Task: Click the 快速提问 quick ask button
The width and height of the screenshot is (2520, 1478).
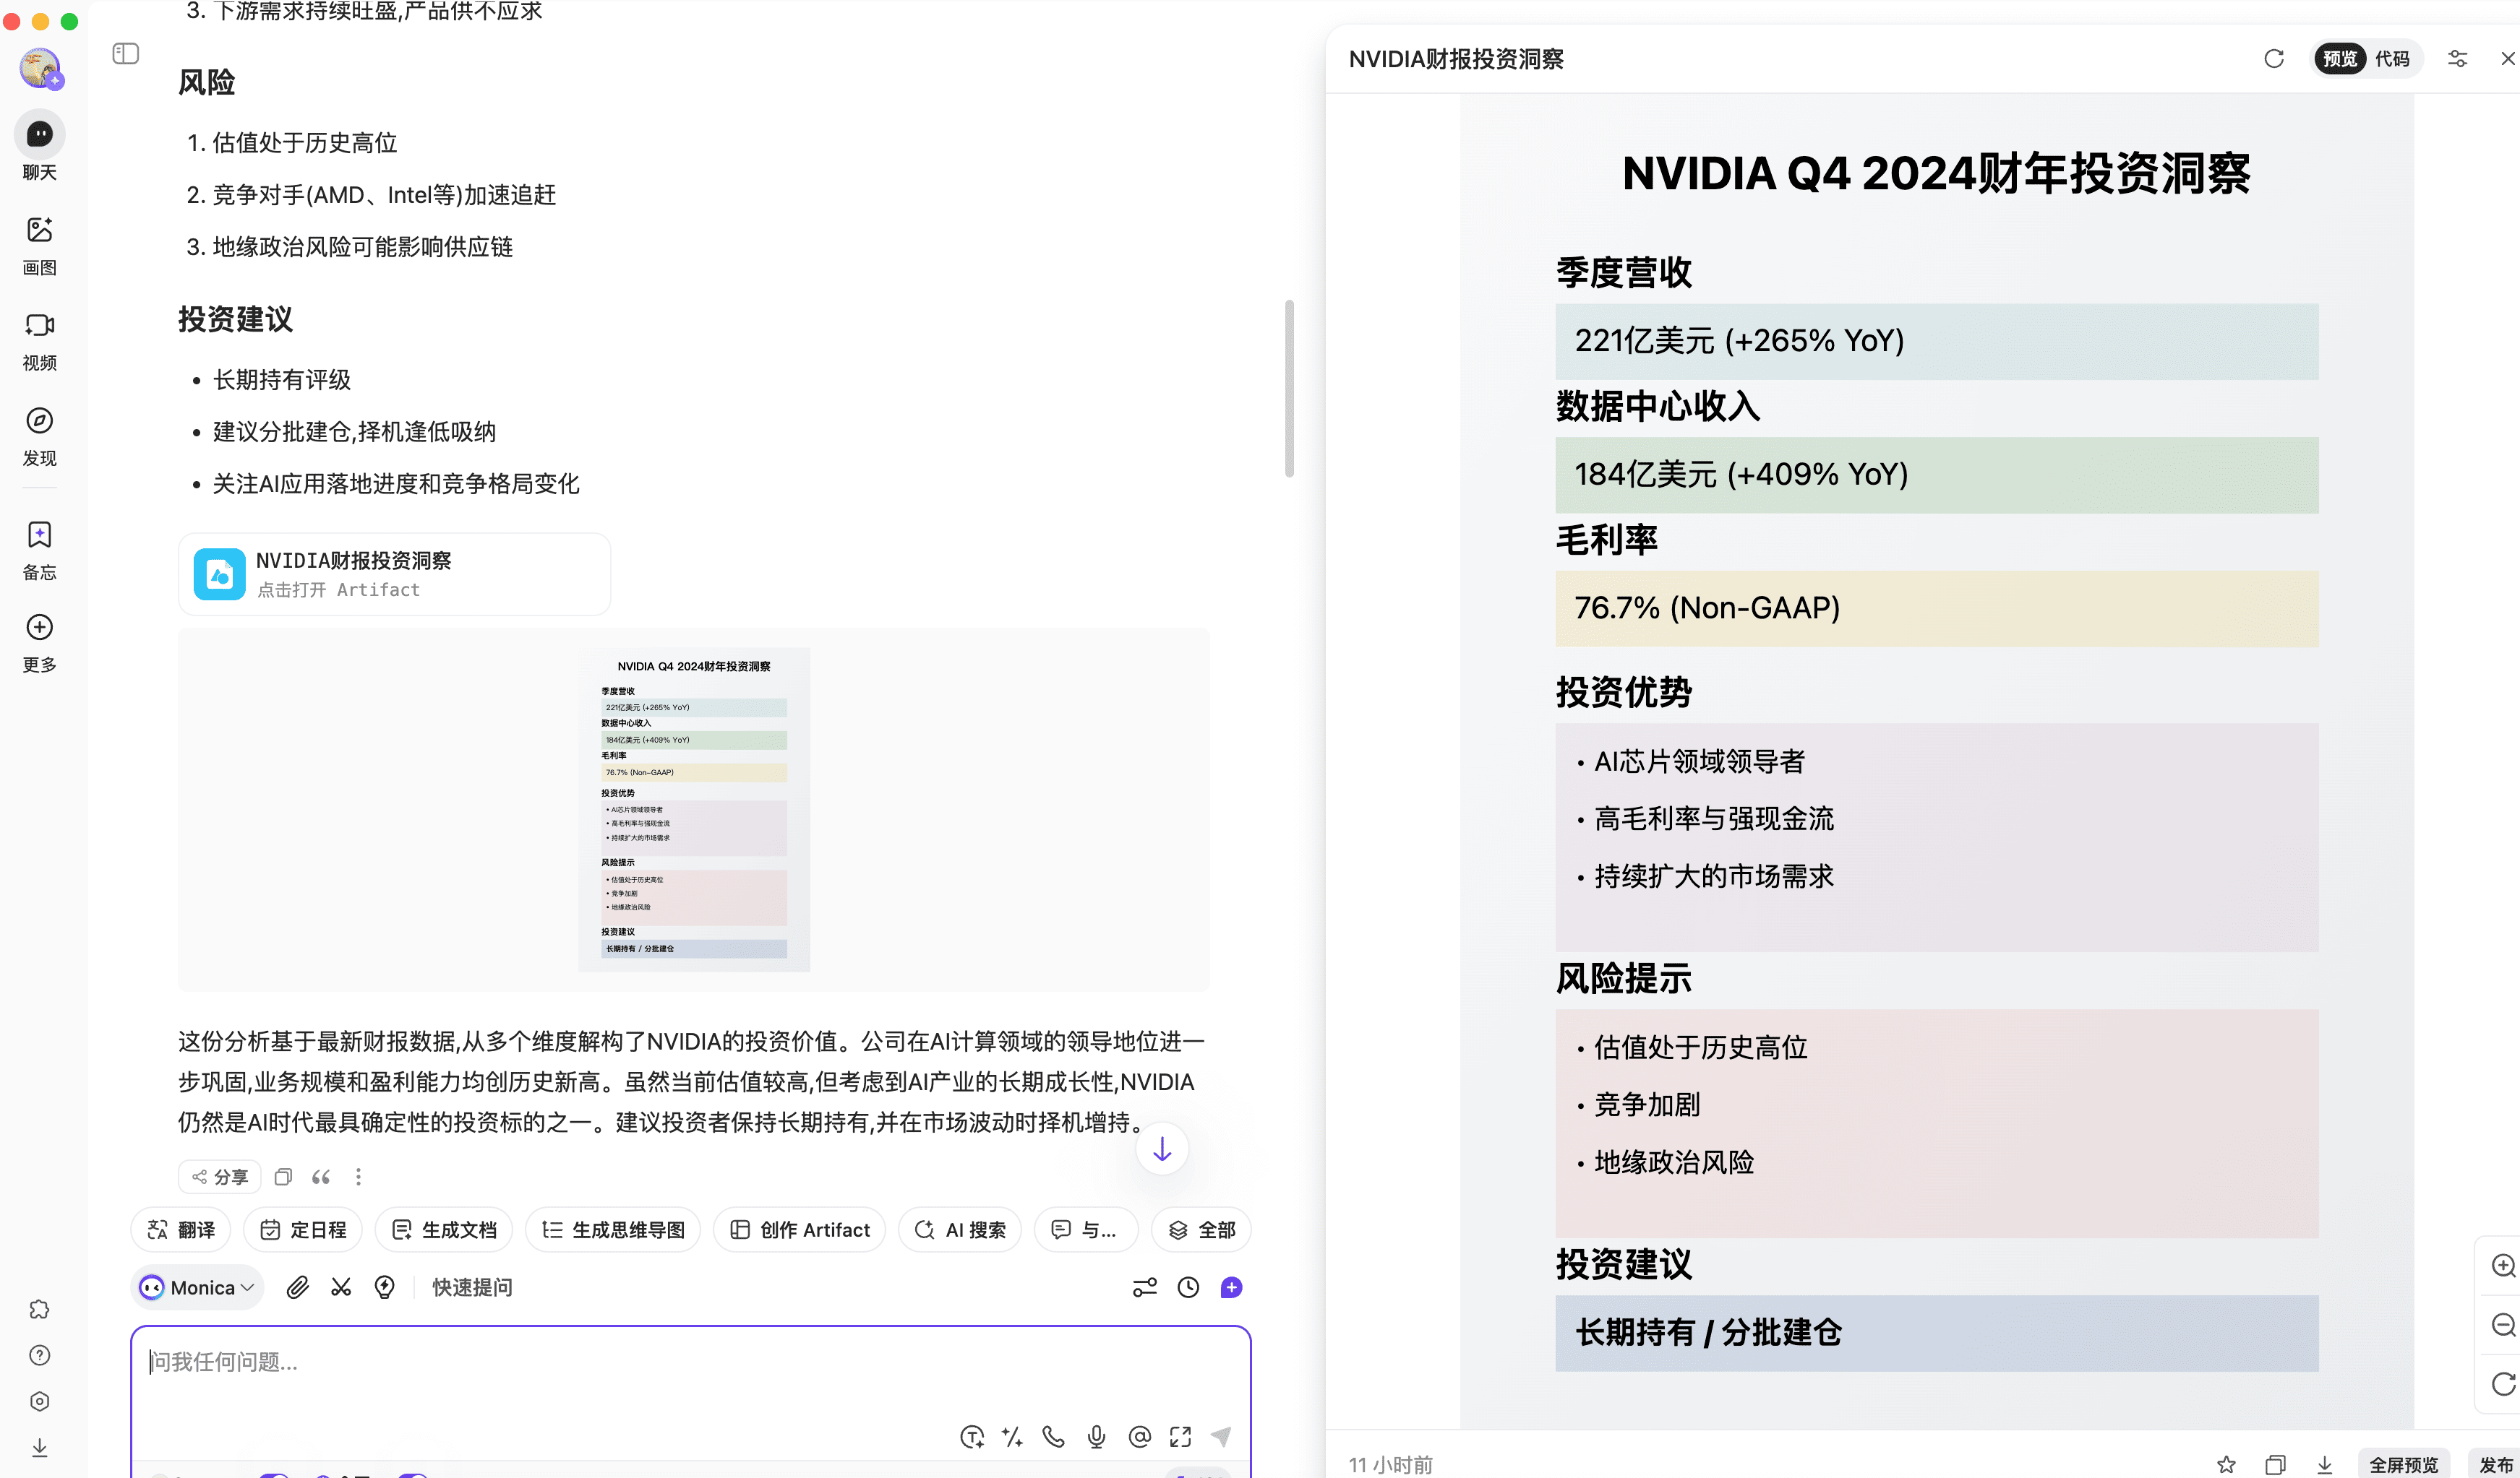Action: point(472,1287)
